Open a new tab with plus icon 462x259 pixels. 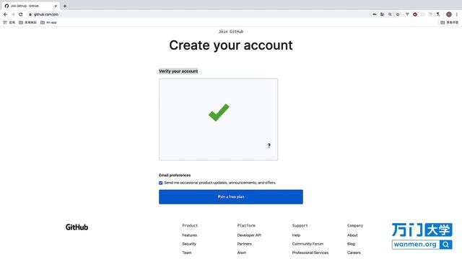[x=65, y=6]
